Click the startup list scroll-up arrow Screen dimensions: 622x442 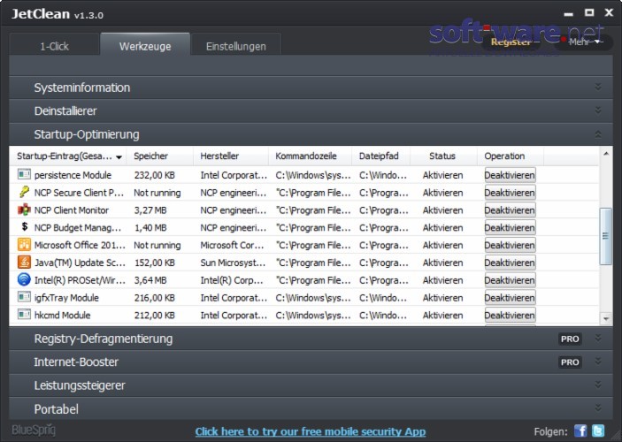(606, 154)
